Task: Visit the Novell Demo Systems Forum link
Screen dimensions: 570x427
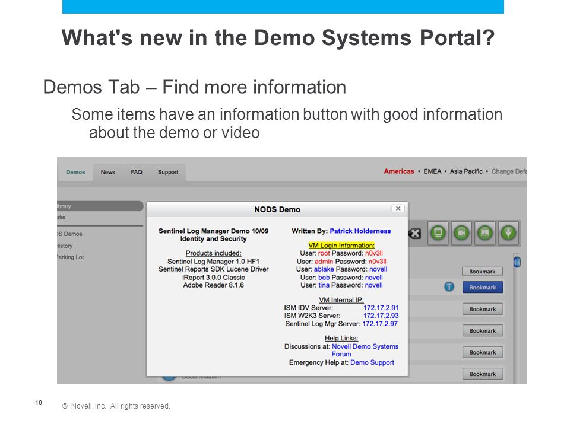Action: [x=365, y=350]
